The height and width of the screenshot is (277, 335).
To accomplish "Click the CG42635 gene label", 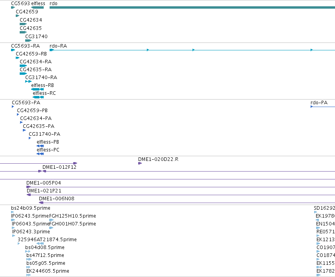I will (31, 28).
